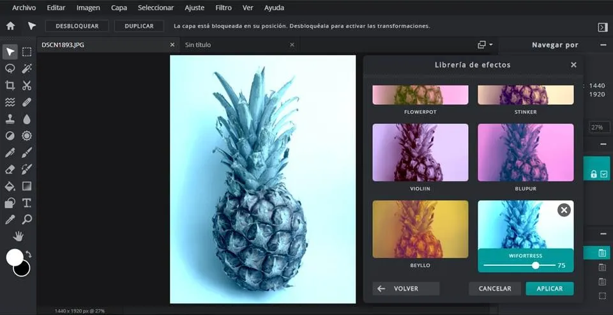This screenshot has width=613, height=315.
Task: Toggle the layer visibility checkbox
Action: coord(604,174)
